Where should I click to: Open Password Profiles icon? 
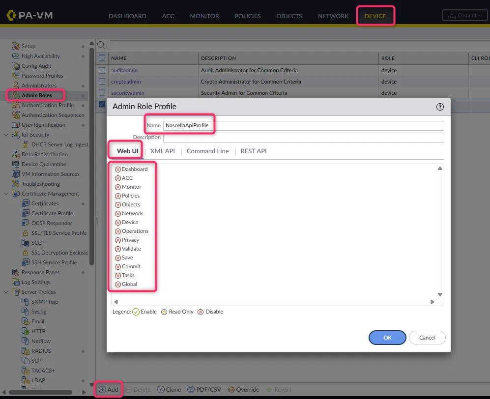click(x=15, y=76)
